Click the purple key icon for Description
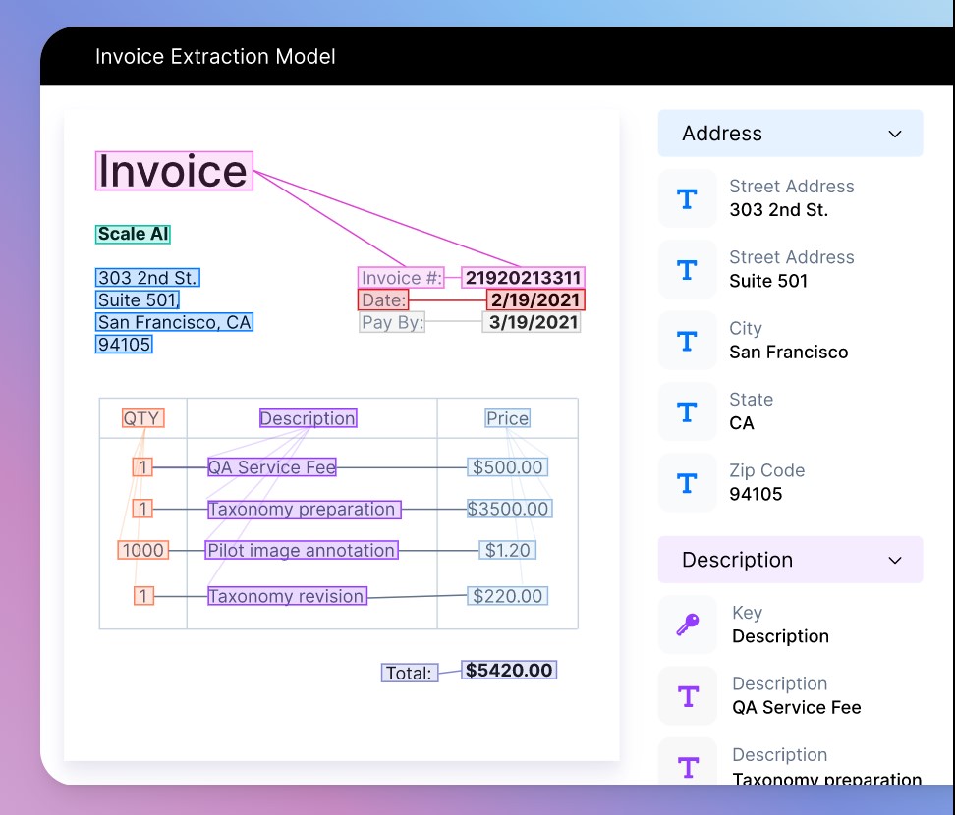 point(688,625)
